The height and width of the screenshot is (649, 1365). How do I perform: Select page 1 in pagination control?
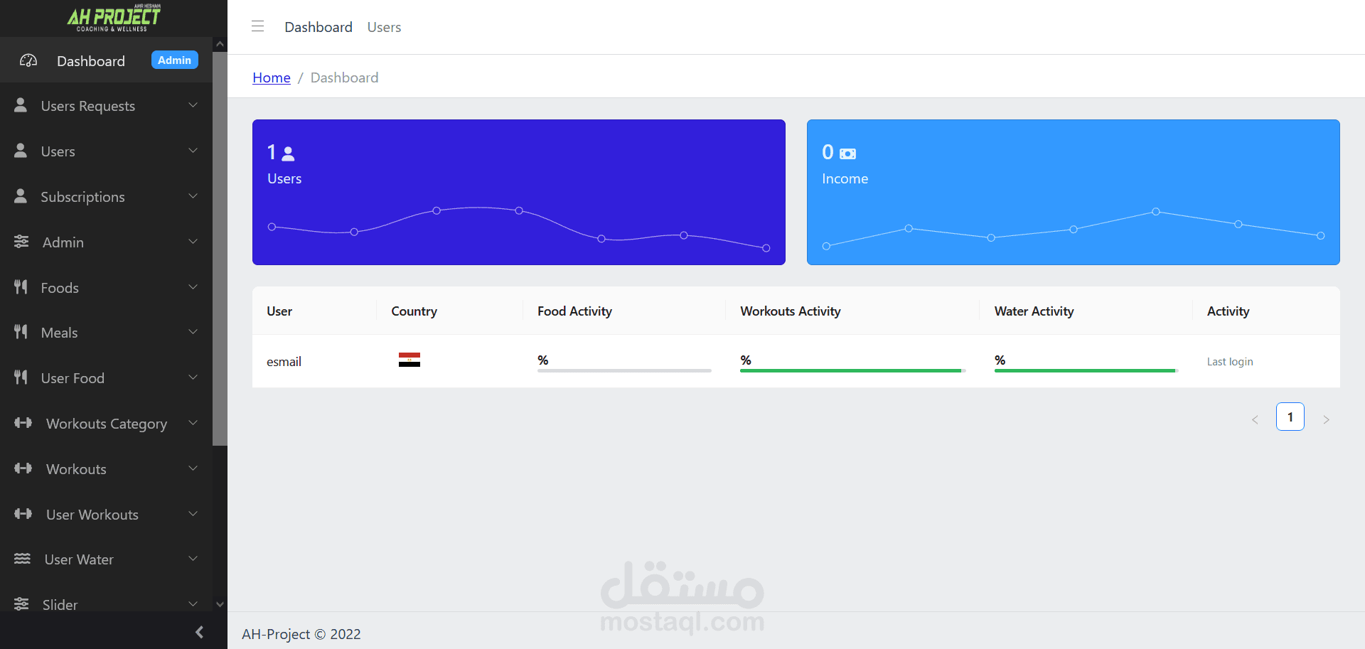coord(1290,417)
